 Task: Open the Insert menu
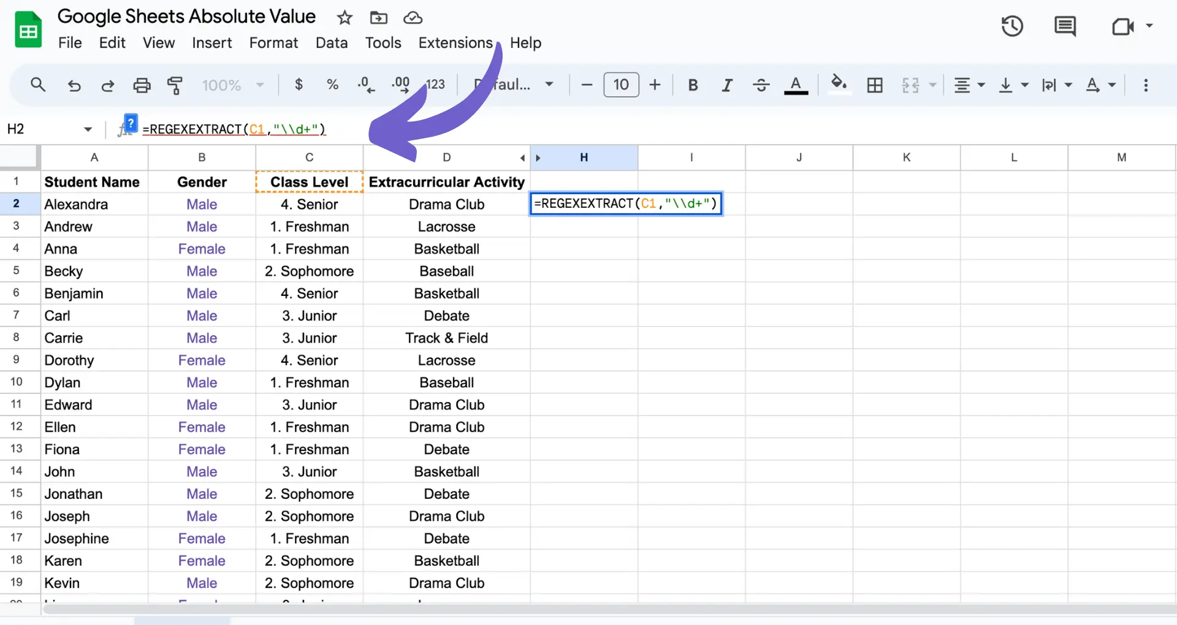point(212,43)
